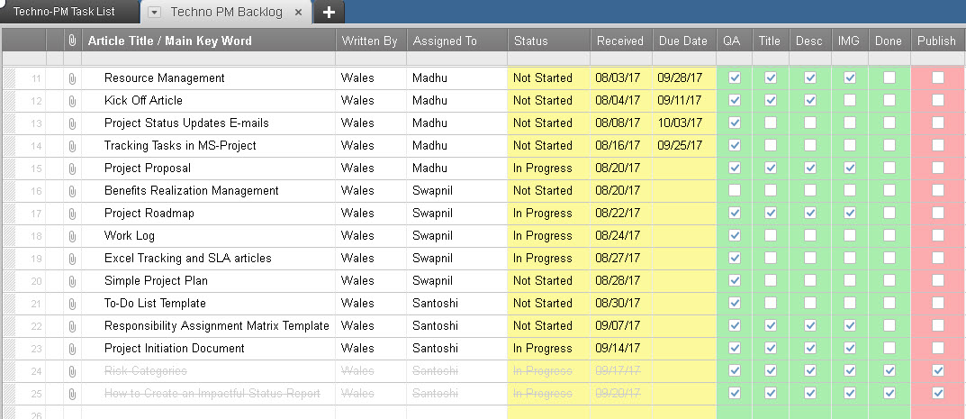Select Madhu cell in Tracking Tasks in MS-Project row
966x419 pixels.
click(456, 146)
